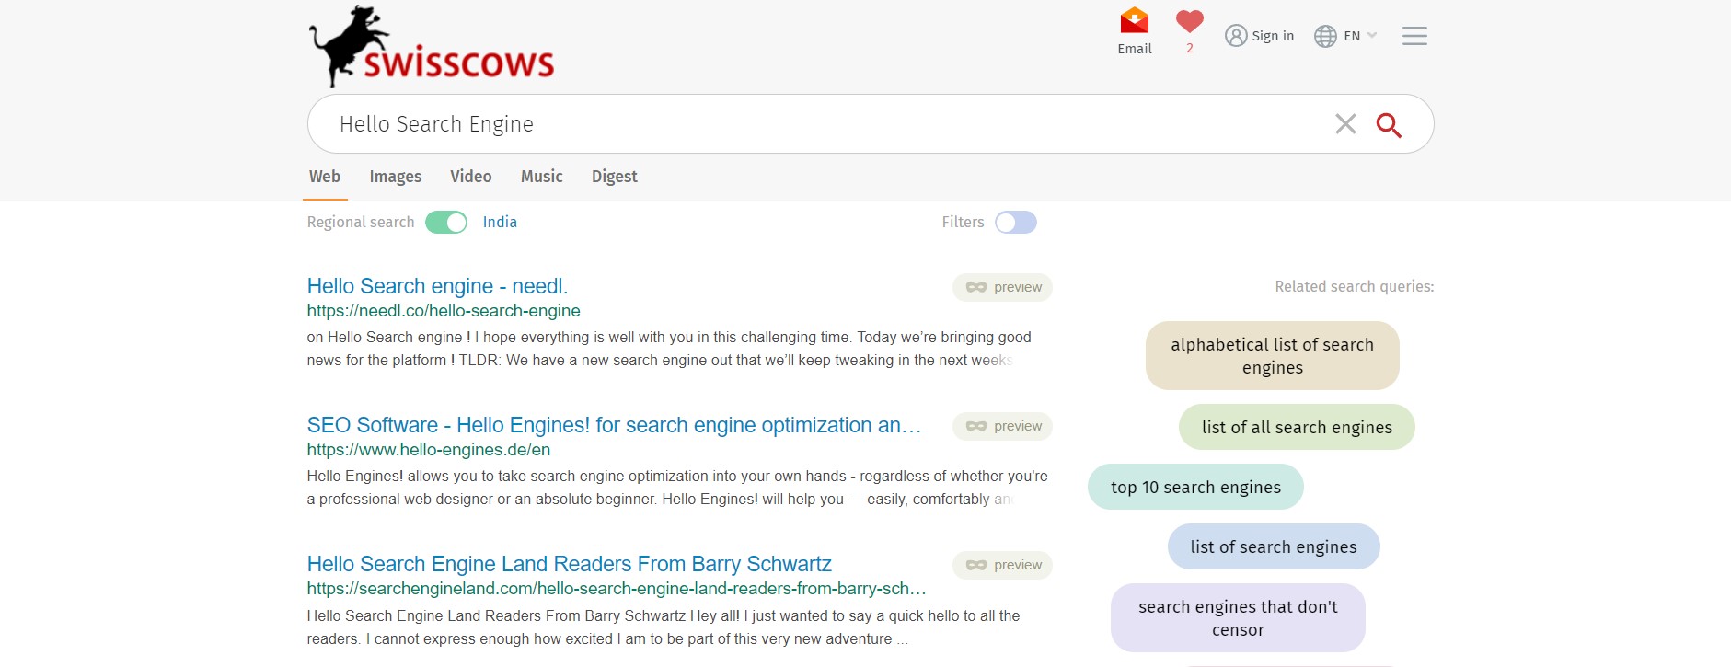The image size is (1731, 667).
Task: Open the Email envelope icon
Action: coord(1134,21)
